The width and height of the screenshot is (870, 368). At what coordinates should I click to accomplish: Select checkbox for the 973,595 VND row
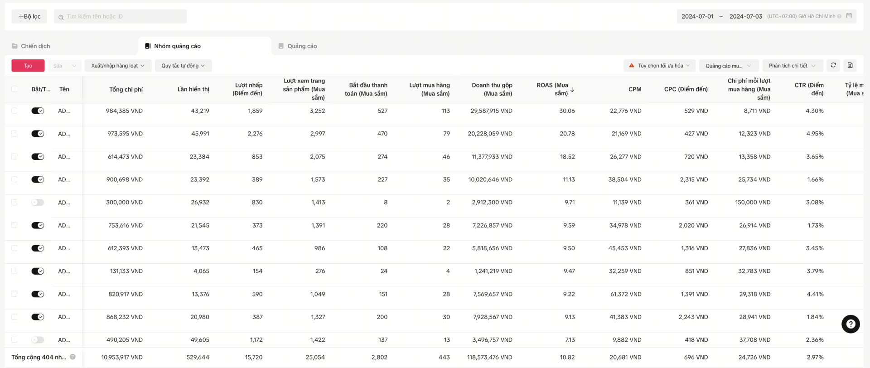(14, 134)
